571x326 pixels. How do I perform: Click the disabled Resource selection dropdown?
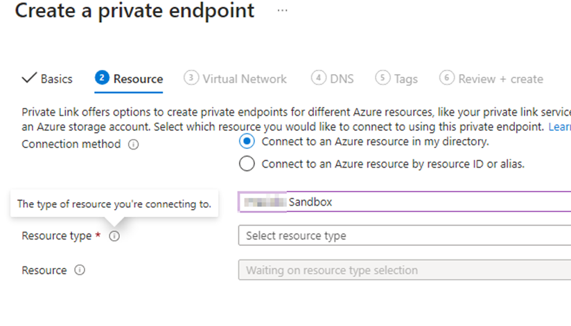coord(405,270)
